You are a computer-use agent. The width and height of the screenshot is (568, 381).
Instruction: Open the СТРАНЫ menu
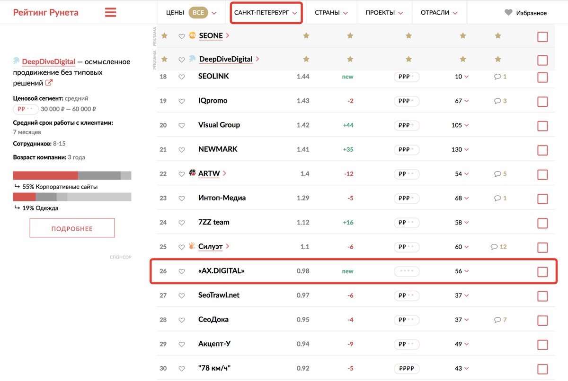click(331, 13)
